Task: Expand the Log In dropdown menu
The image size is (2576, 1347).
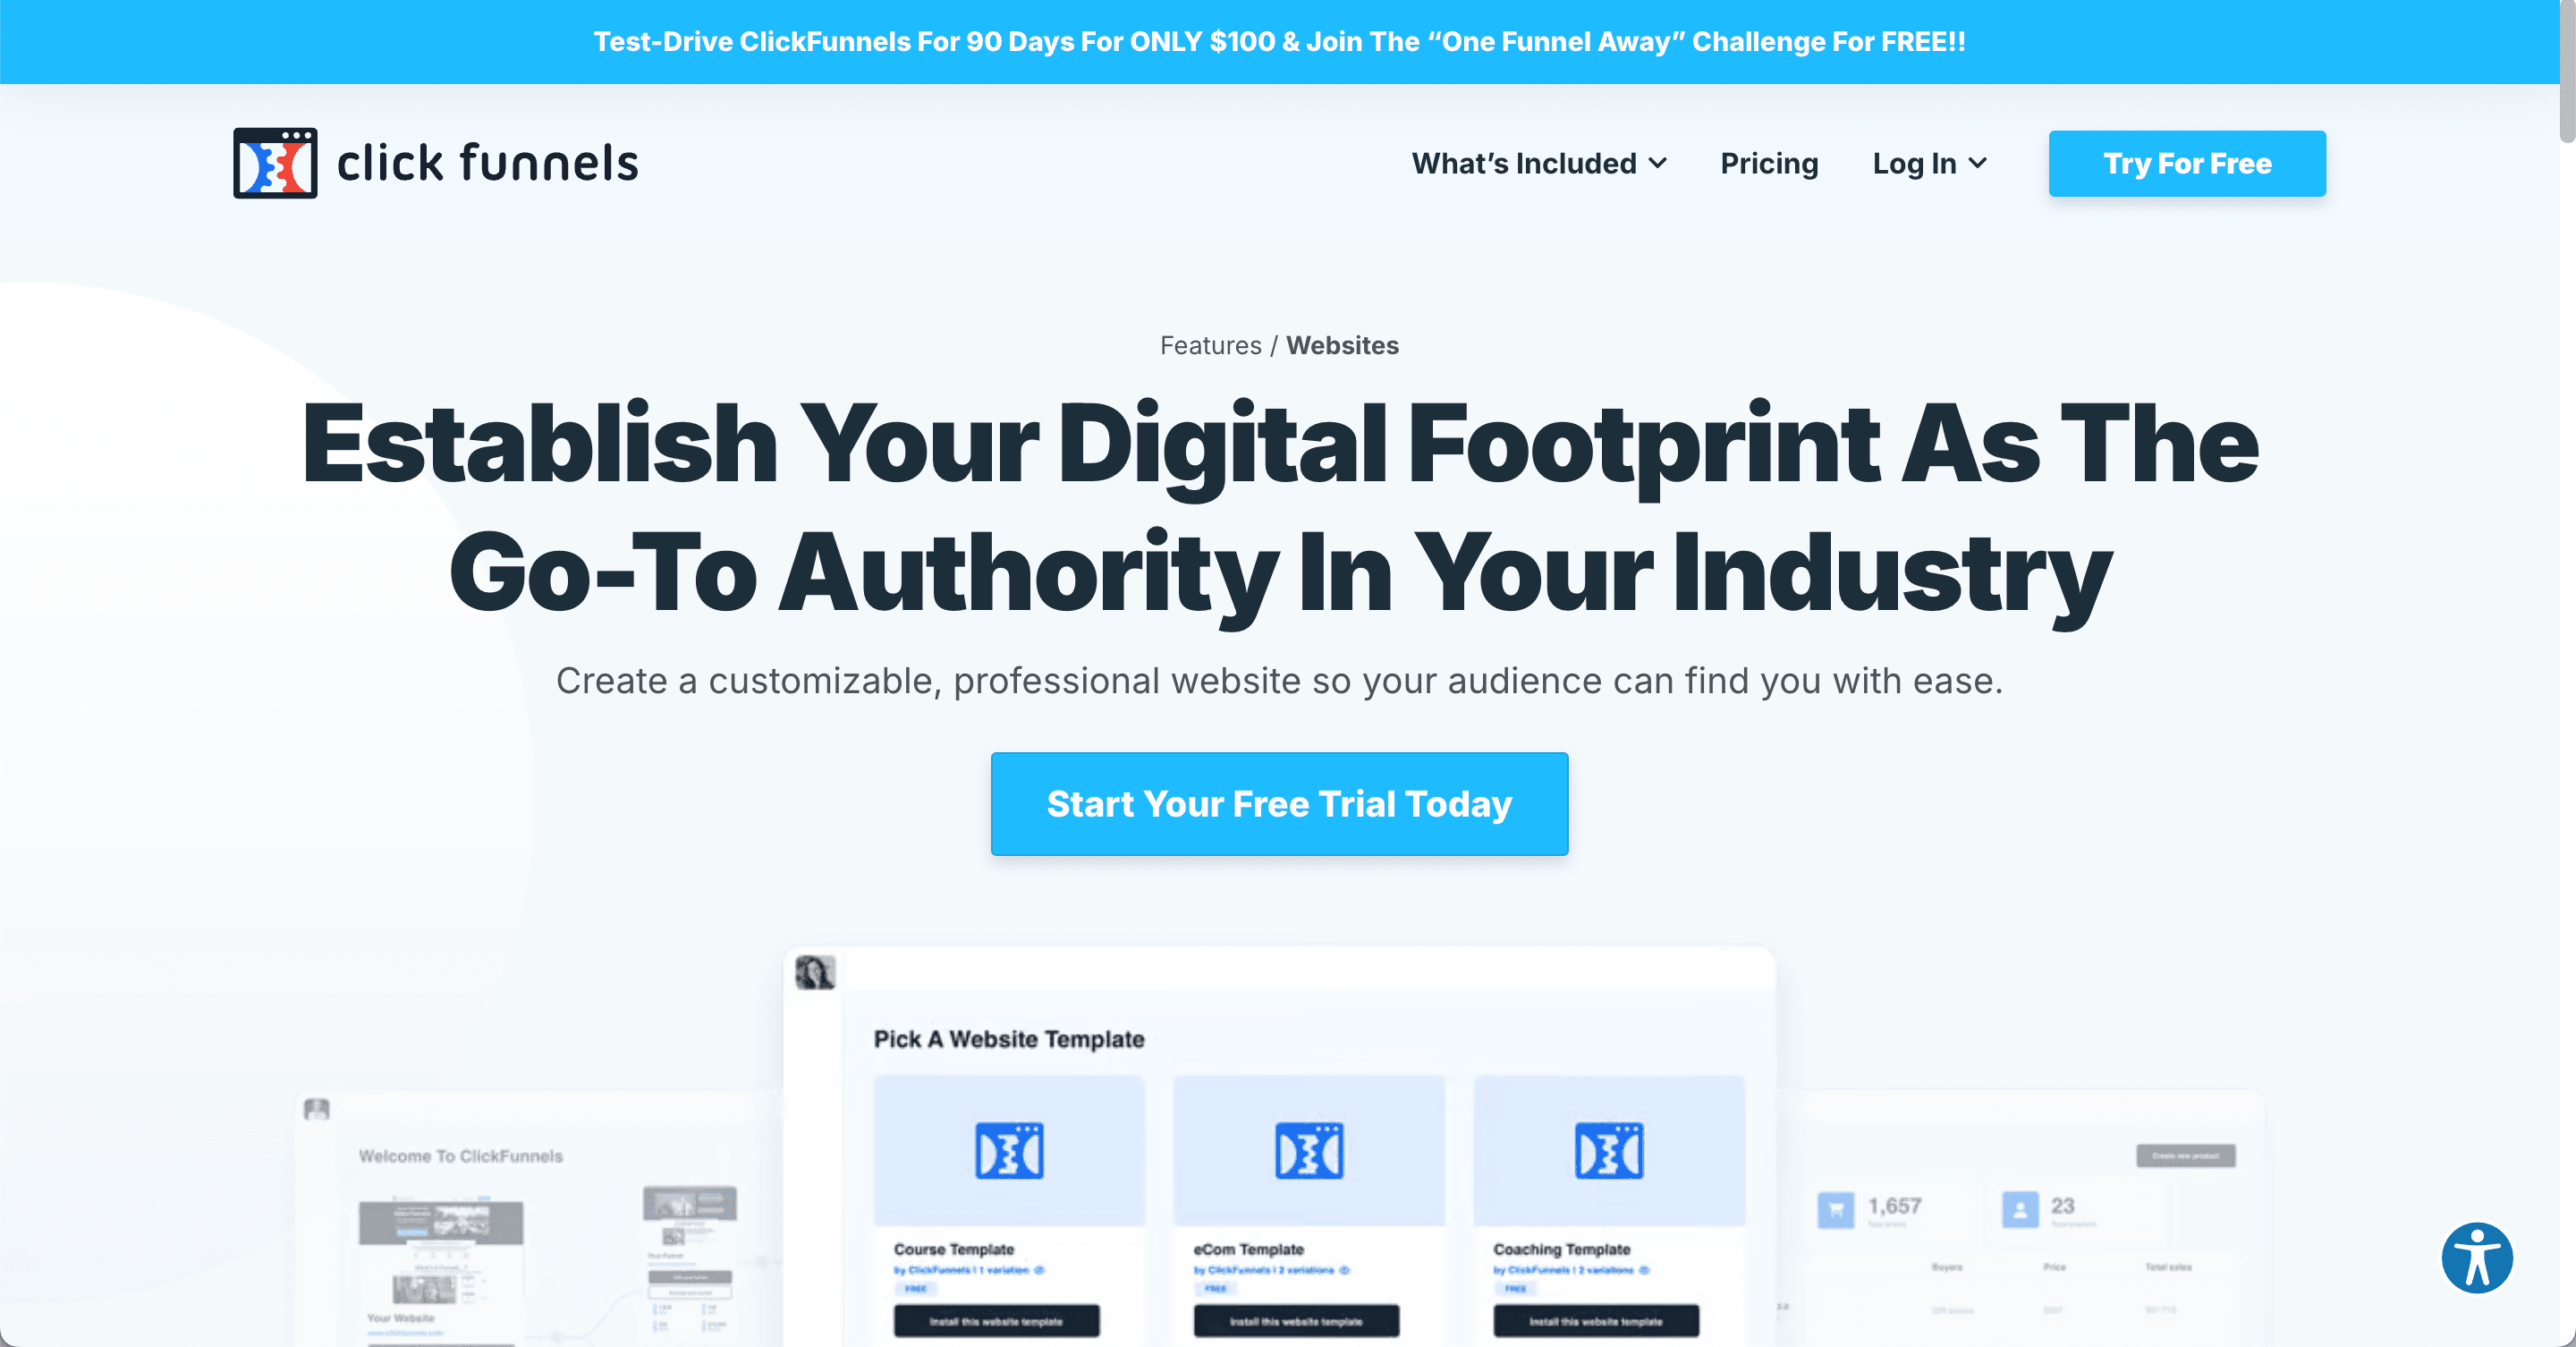Action: tap(1927, 162)
